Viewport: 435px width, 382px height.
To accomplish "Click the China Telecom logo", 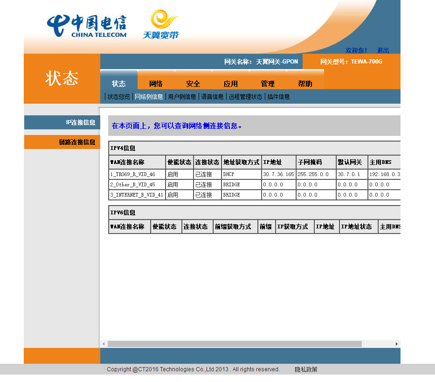I will click(x=87, y=26).
